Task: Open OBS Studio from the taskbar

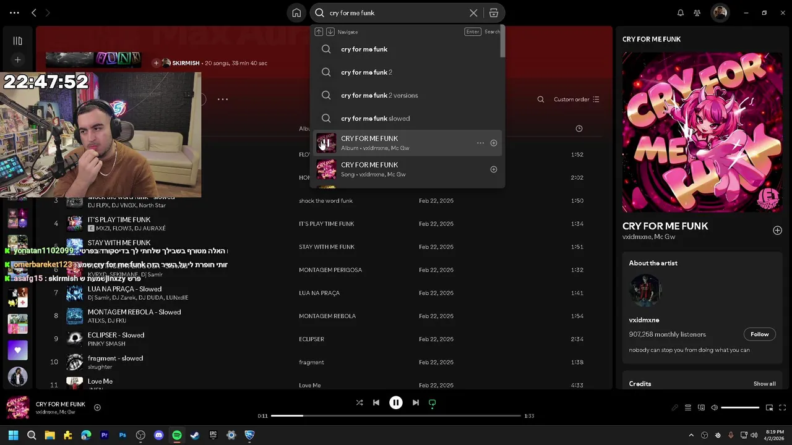Action: pos(140,435)
